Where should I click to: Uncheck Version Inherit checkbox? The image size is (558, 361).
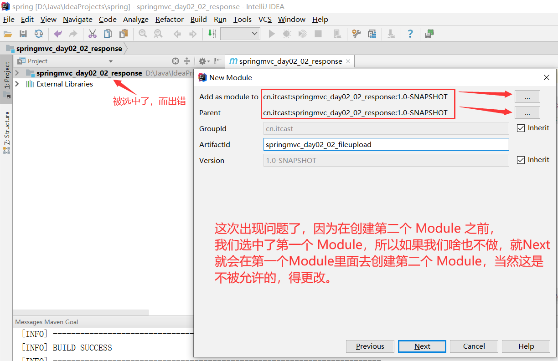pyautogui.click(x=521, y=160)
